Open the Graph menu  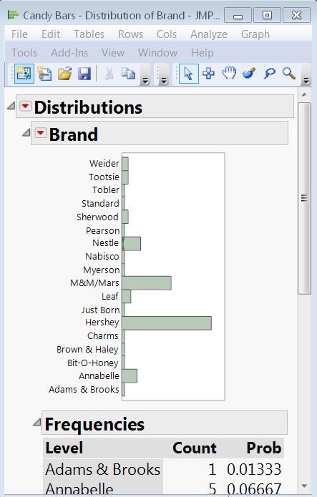pyautogui.click(x=255, y=34)
